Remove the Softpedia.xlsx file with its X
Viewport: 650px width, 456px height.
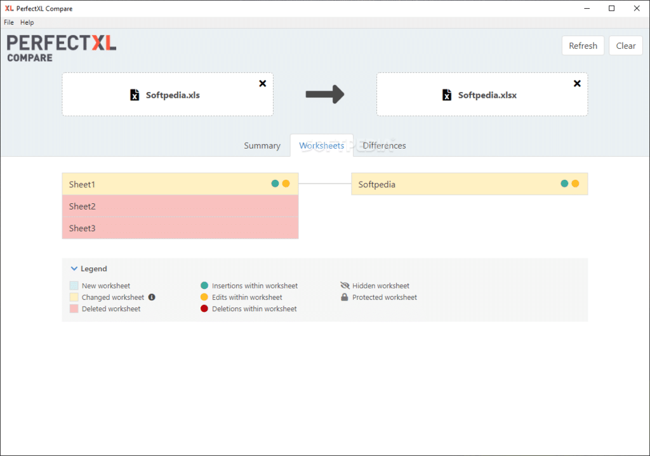(577, 83)
